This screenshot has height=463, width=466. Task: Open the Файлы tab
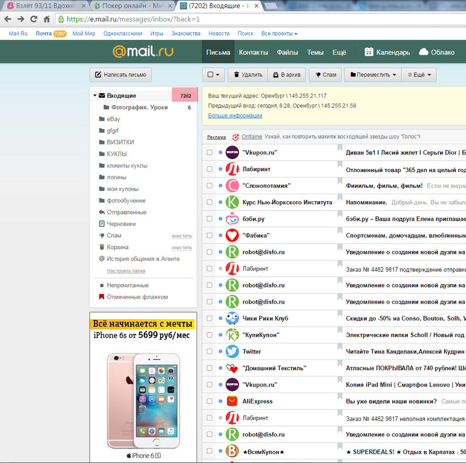287,52
